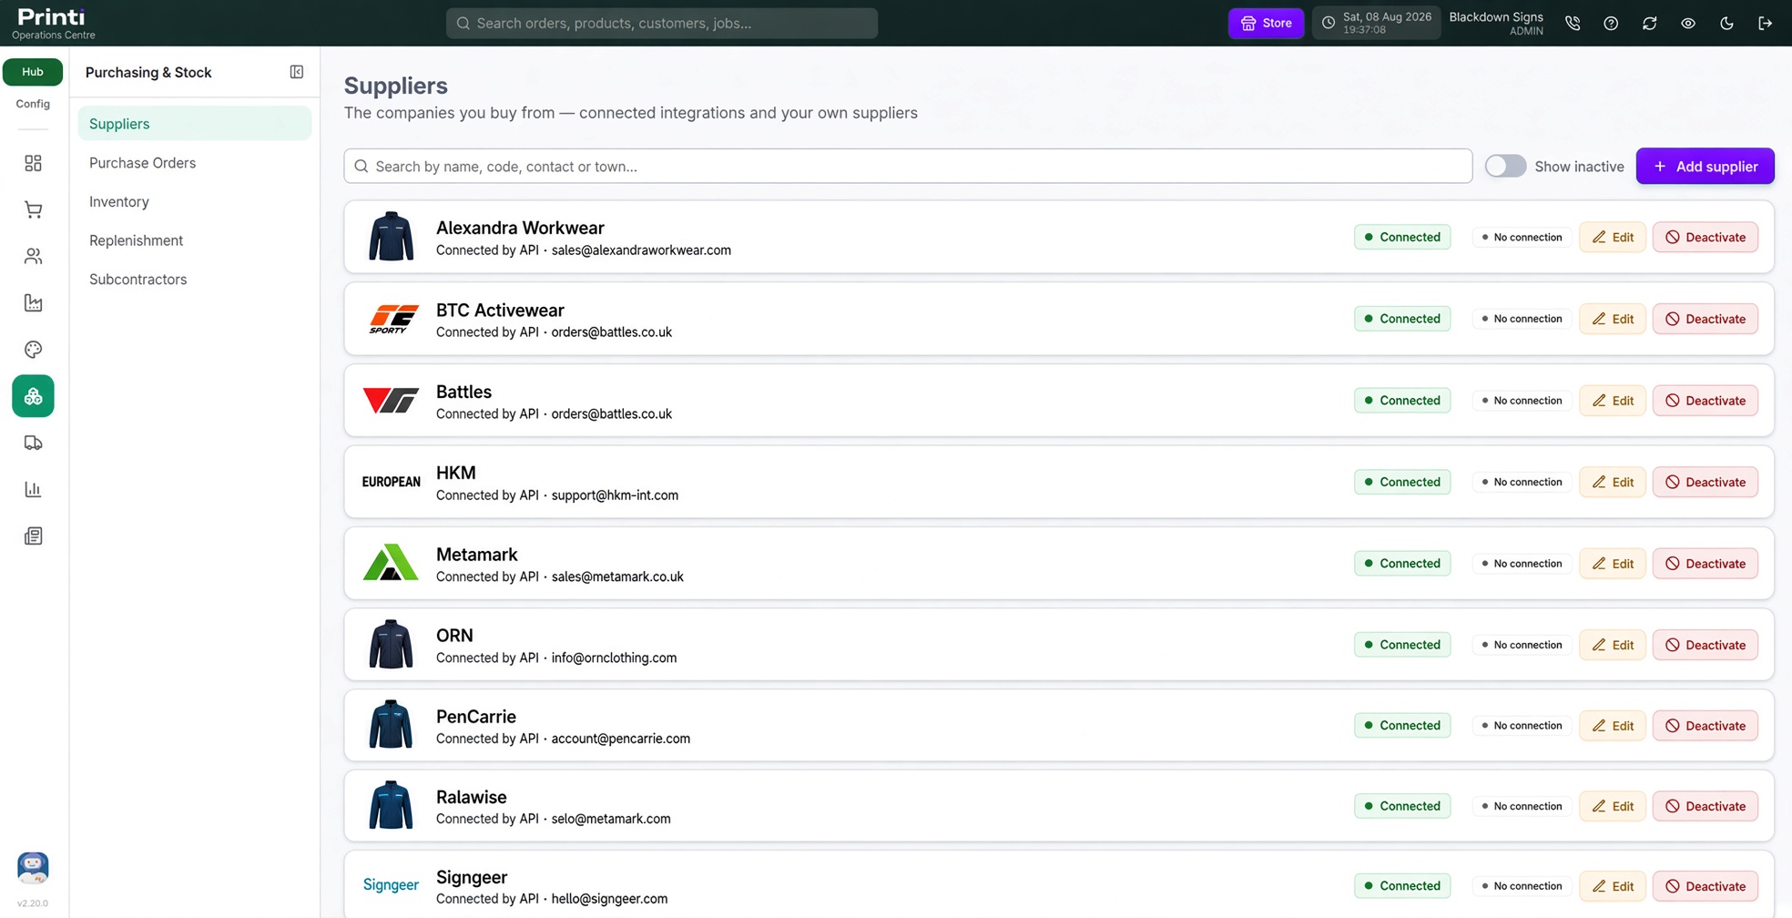Click the Metamark green triangle logo
The width and height of the screenshot is (1792, 918).
(391, 563)
